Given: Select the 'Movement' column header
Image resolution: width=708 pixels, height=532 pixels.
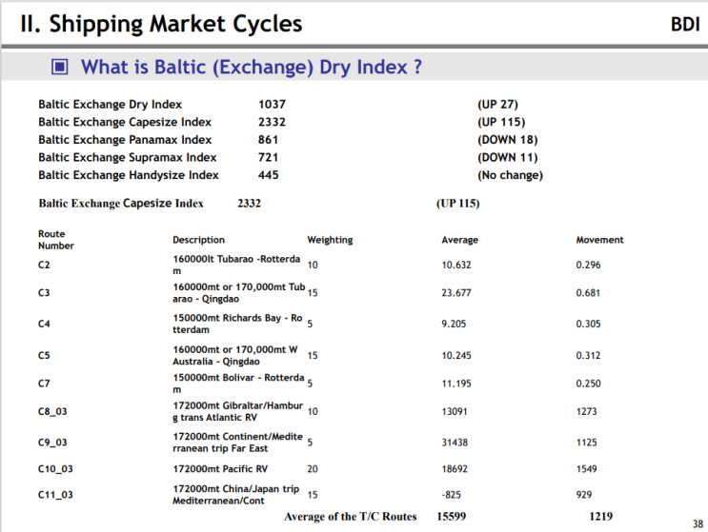Looking at the screenshot, I should (x=599, y=240).
